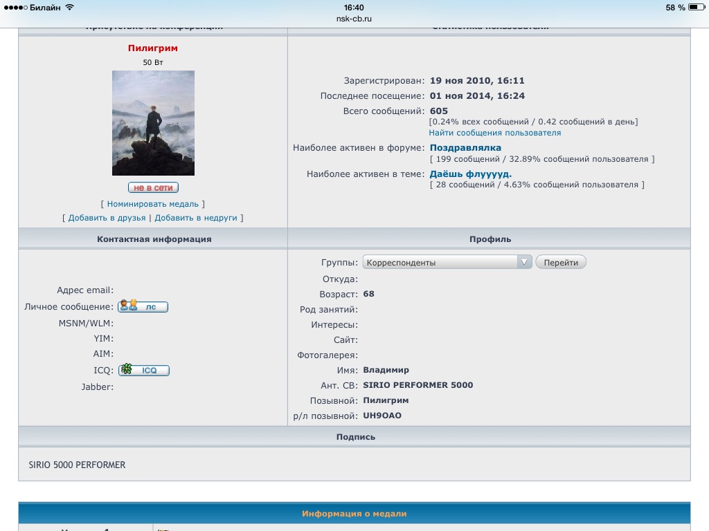Viewport: 709px width, 531px height.
Task: Click the red 'не в сети' status badge
Action: point(153,187)
